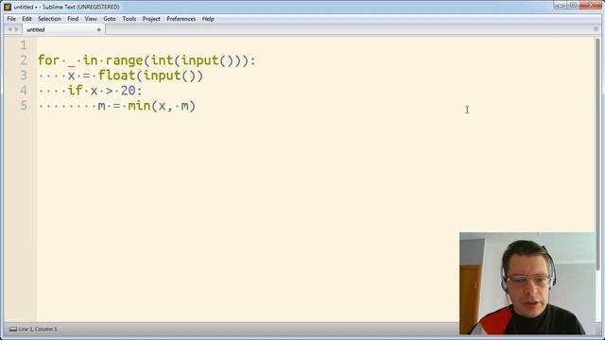
Task: Open the Selection menu
Action: [49, 19]
